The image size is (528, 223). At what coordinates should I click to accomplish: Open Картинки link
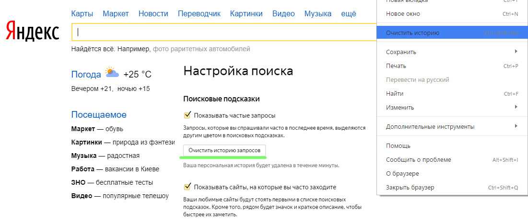tap(246, 14)
